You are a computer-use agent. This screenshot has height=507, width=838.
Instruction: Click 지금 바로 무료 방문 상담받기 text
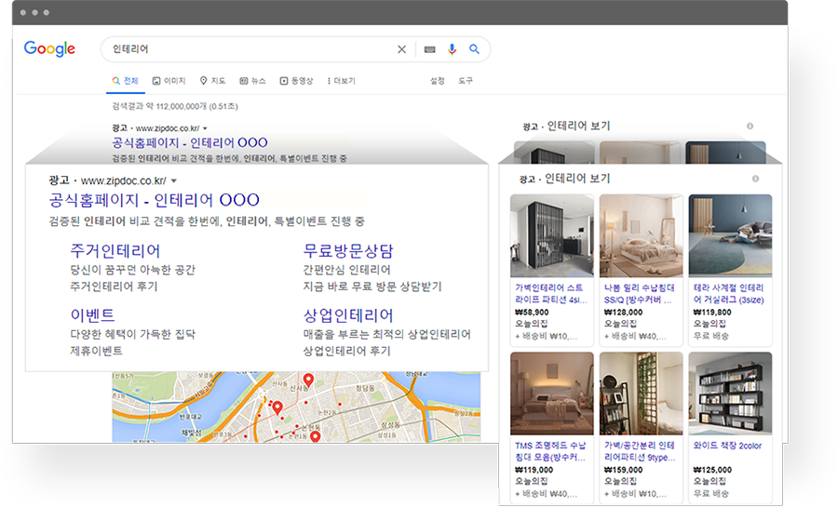[x=372, y=287]
